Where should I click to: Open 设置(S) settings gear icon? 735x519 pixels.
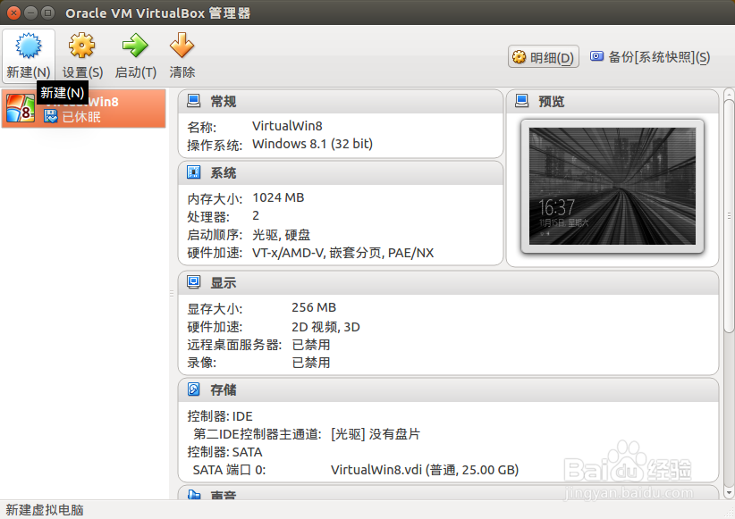[x=81, y=46]
